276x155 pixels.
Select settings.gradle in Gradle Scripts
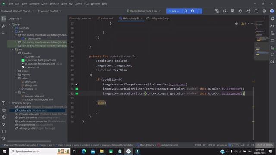(x=26, y=128)
